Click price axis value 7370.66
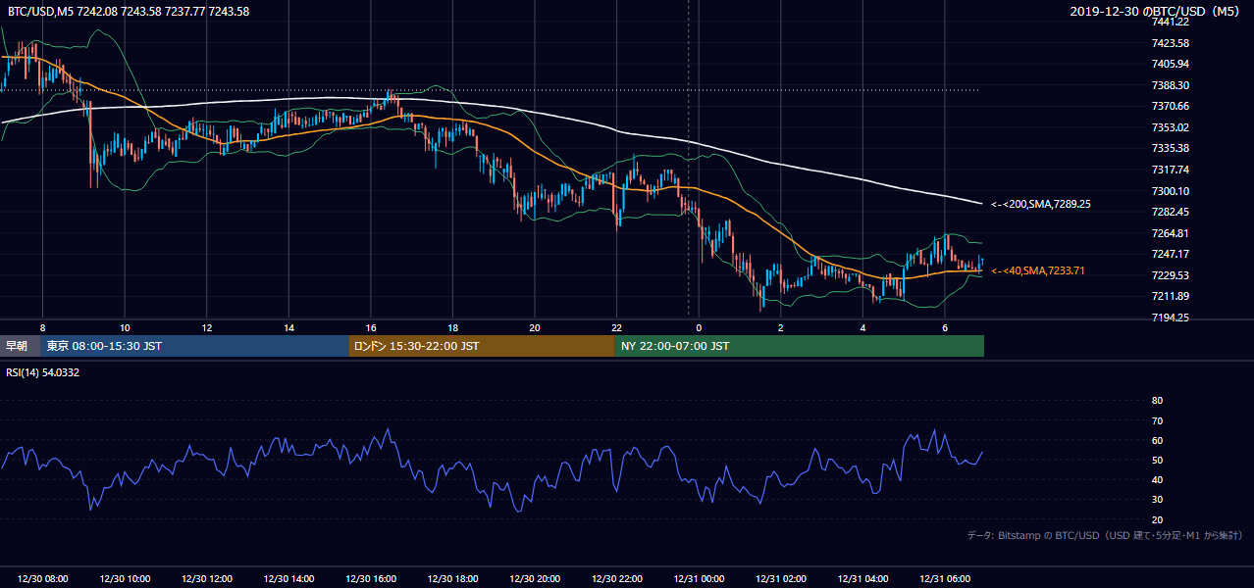 pos(1171,106)
